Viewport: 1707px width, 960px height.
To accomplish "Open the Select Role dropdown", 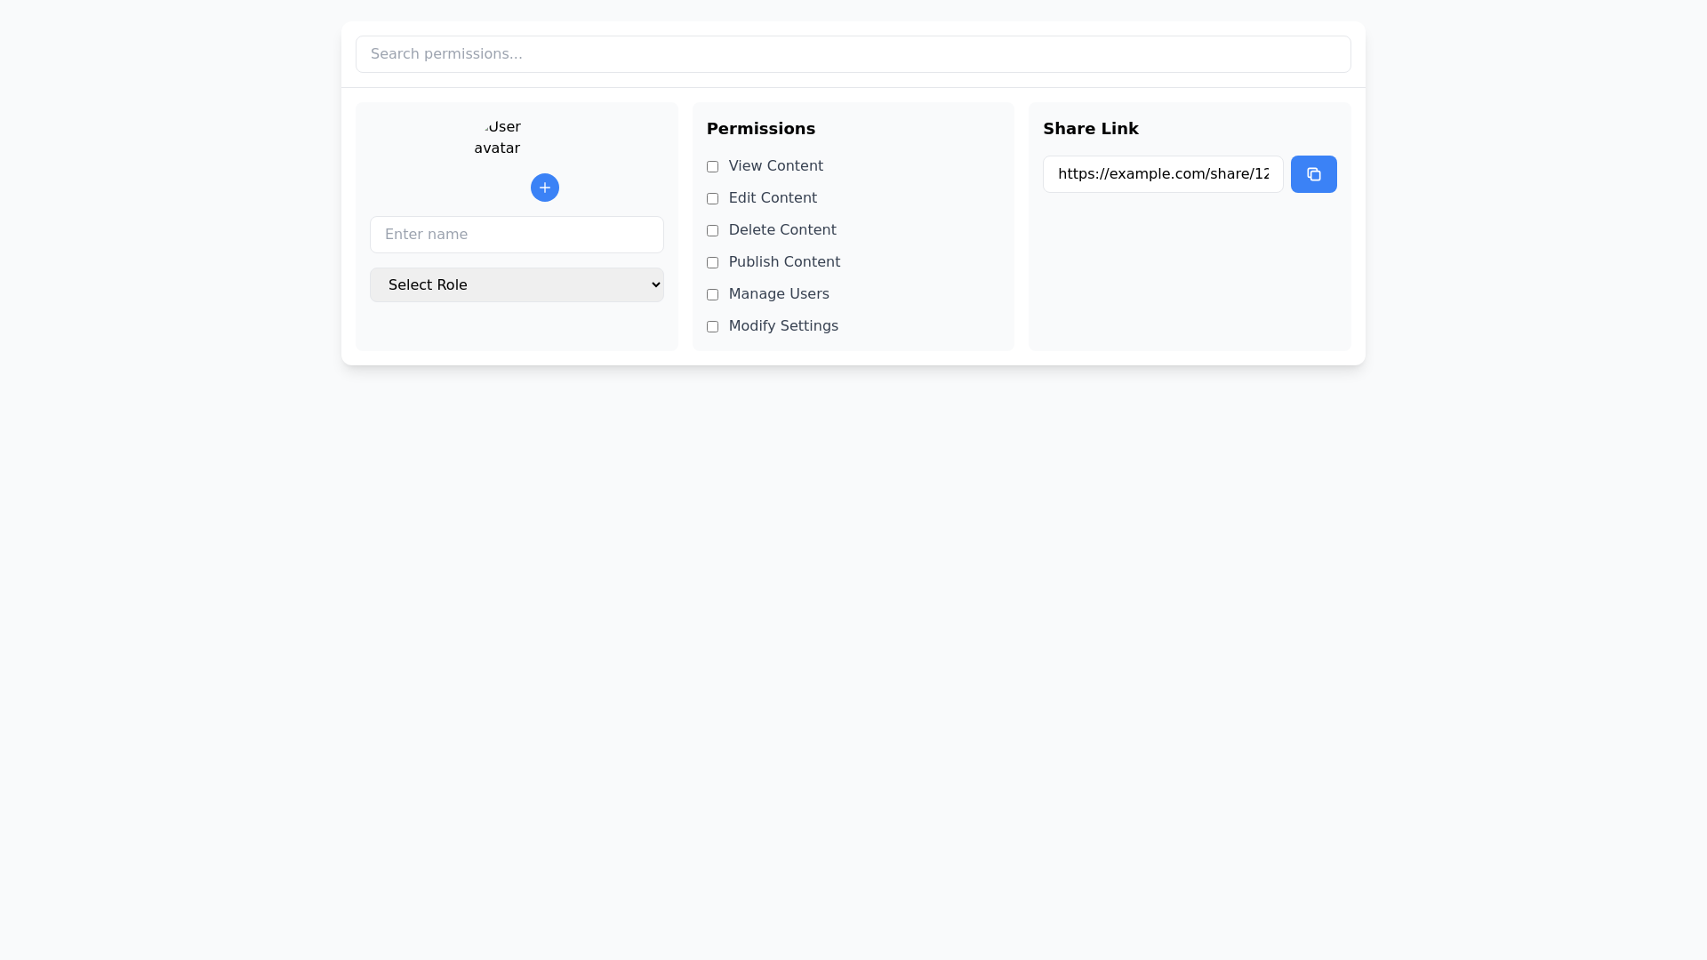I will click(x=516, y=284).
